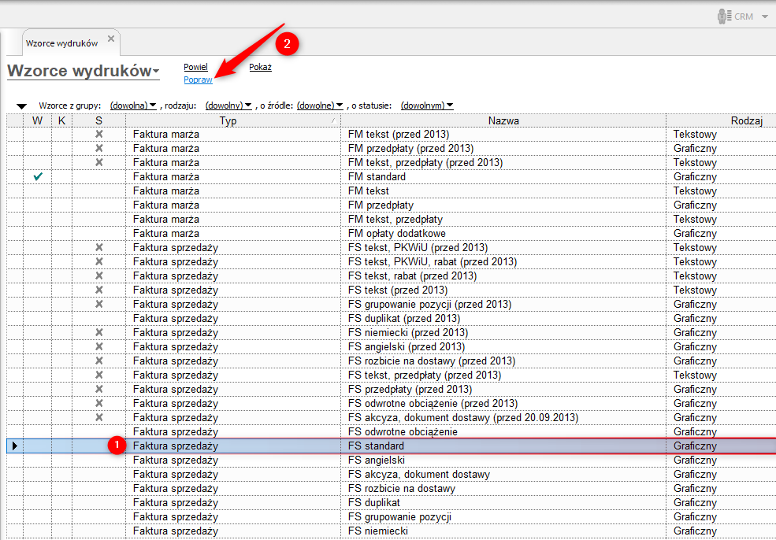
Task: Click the current row pointer beside FS standard
Action: pyautogui.click(x=15, y=446)
